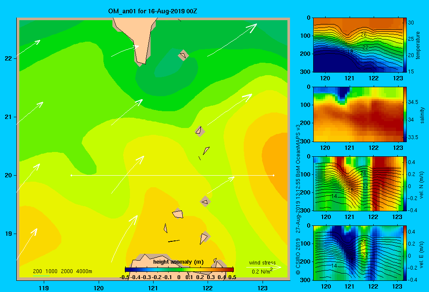
Task: Click the salinity color bar
Action: point(405,114)
